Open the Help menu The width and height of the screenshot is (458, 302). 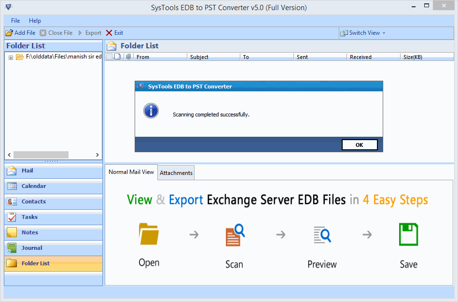pos(35,21)
